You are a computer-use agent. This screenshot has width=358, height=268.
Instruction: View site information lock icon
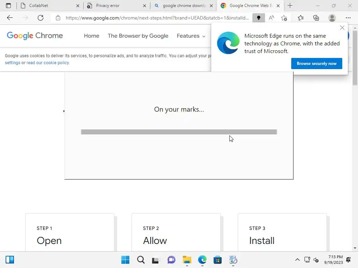(58, 18)
